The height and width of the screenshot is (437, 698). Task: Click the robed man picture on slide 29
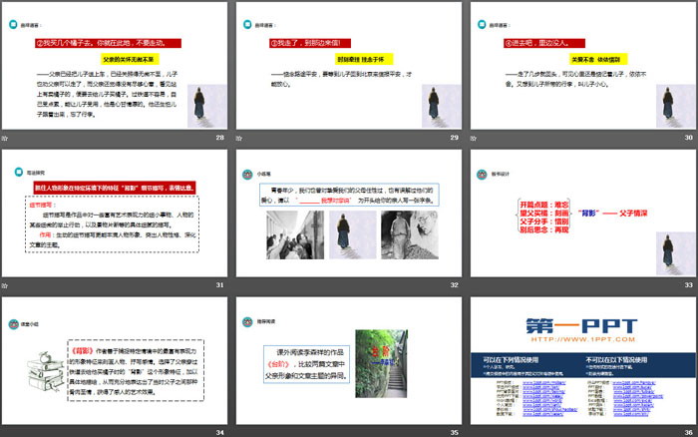point(442,106)
